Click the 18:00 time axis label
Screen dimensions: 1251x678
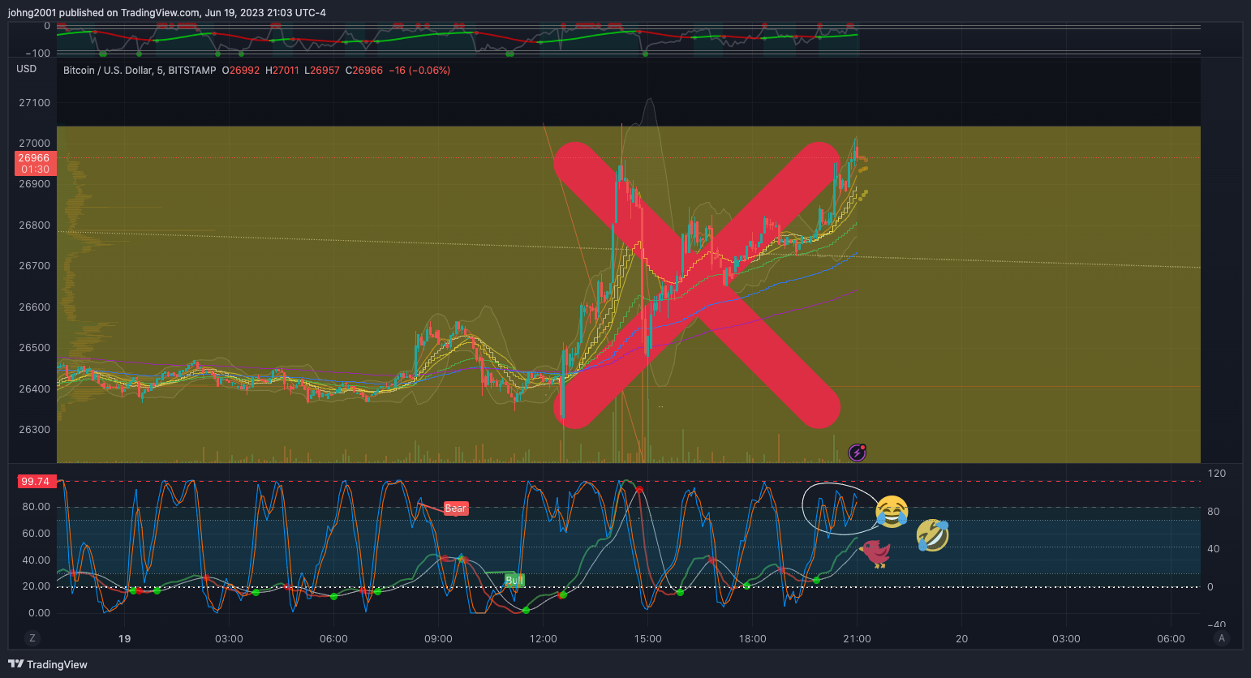(752, 639)
